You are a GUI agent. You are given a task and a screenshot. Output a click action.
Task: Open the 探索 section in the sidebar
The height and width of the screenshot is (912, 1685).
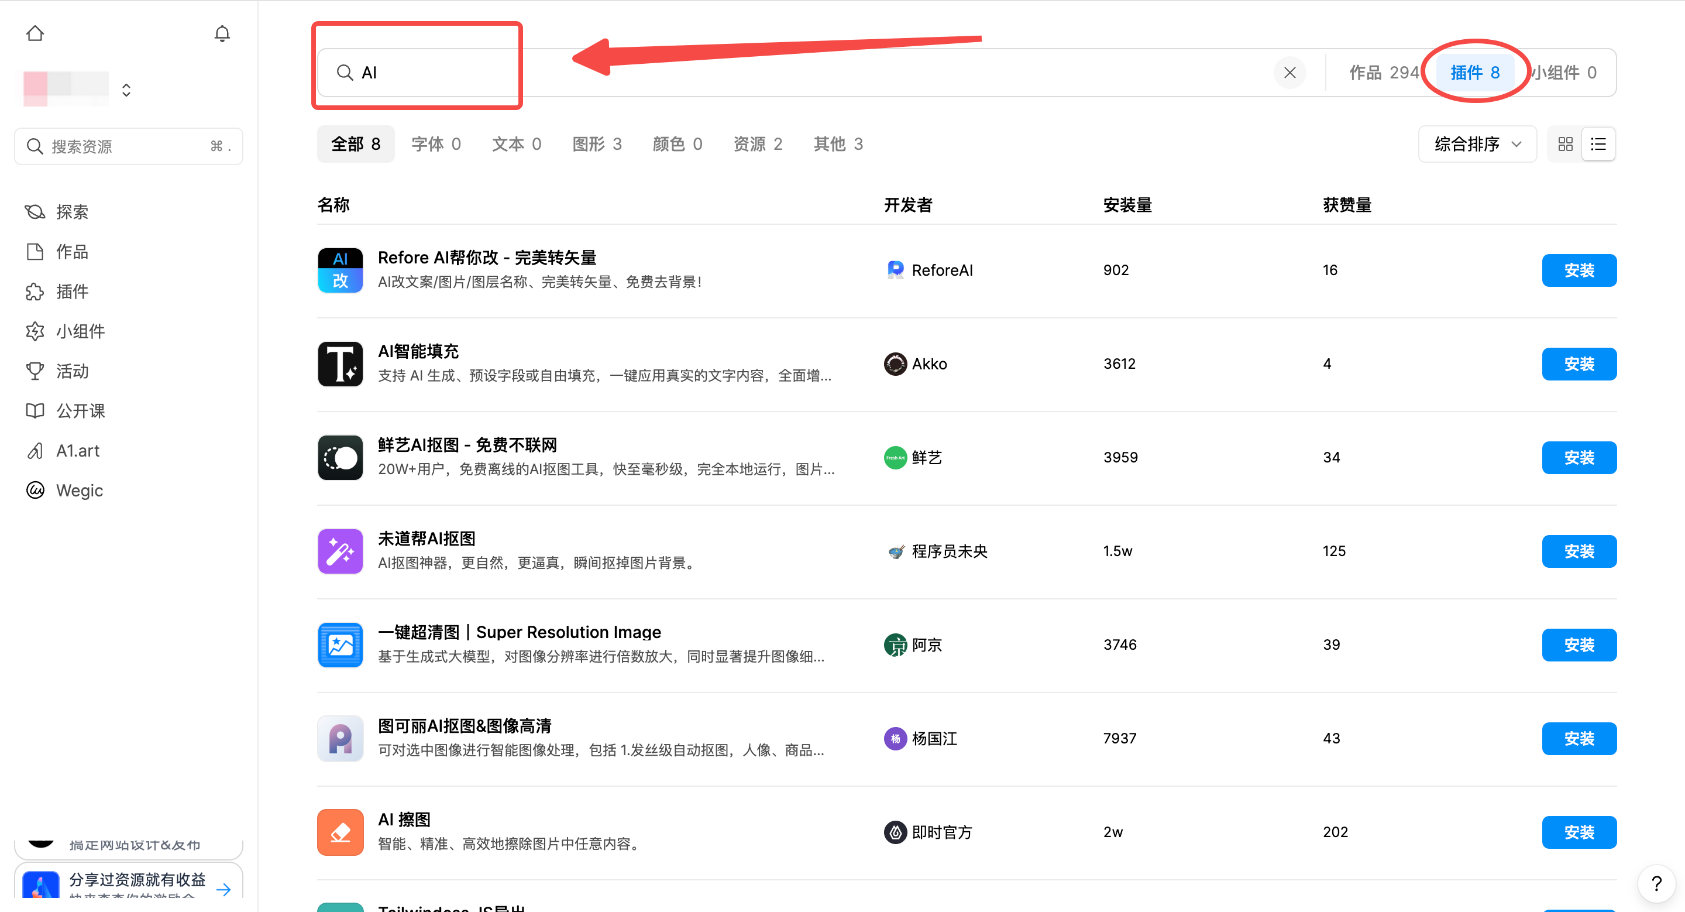(71, 211)
